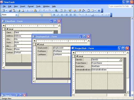Expand the ClientID combo box arrow

click(x=121, y=59)
